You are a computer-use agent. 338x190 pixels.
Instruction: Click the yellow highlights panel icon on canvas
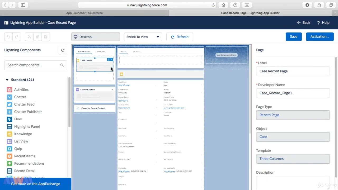coord(121,74)
